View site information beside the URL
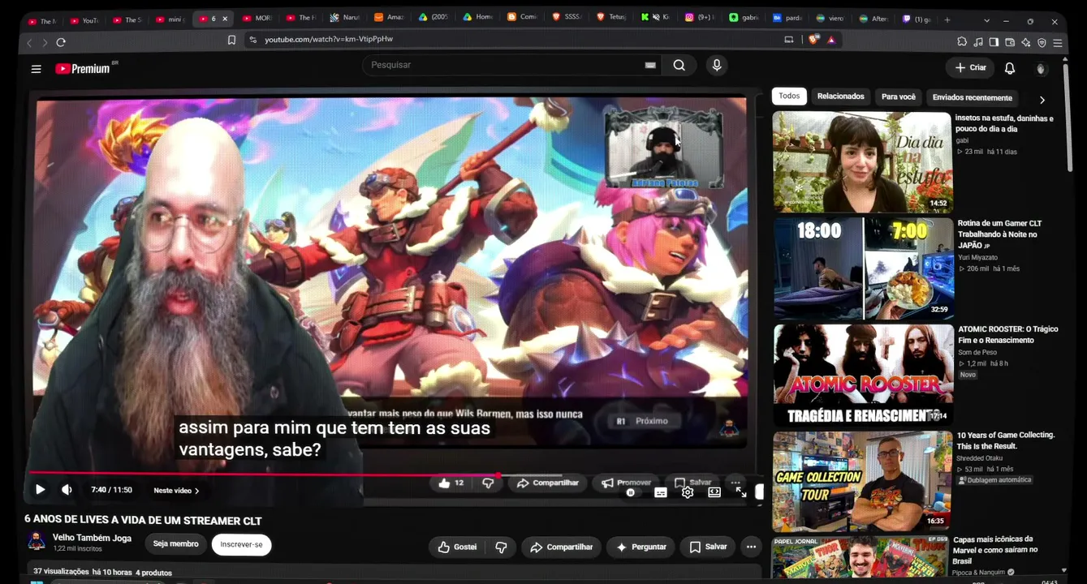The image size is (1087, 584). (x=252, y=40)
